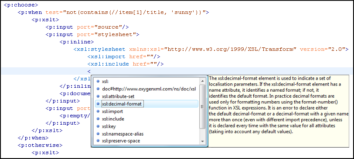The image size is (354, 159).
Task: Choose the xsl:key proposal
Action: tap(147, 126)
